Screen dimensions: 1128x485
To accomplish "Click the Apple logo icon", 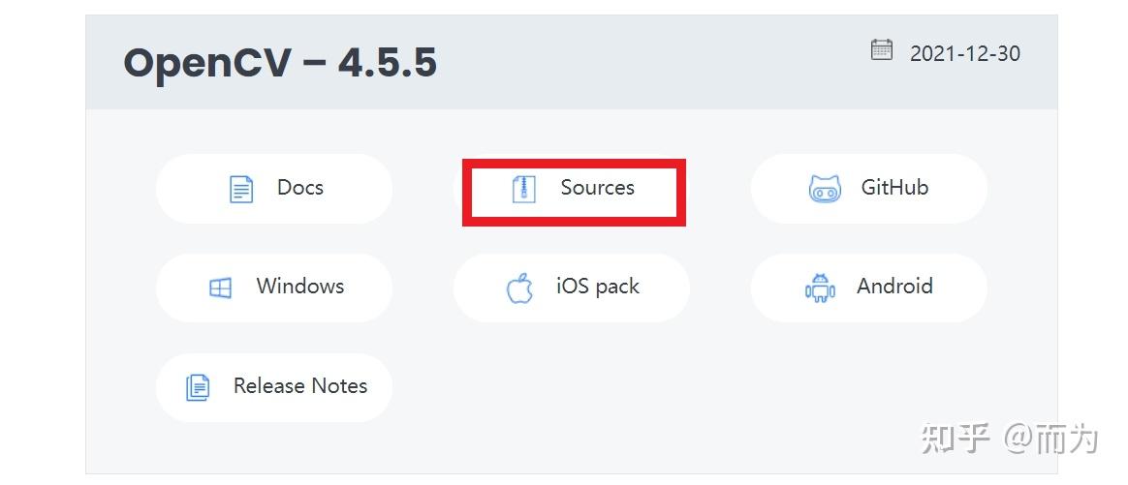I will pos(519,288).
